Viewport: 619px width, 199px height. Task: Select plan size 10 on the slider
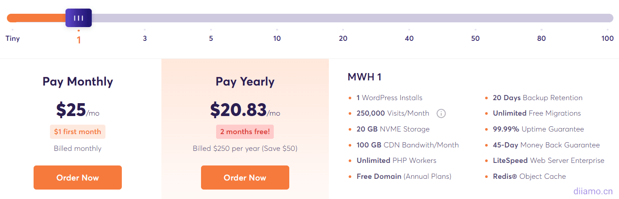pos(277,38)
